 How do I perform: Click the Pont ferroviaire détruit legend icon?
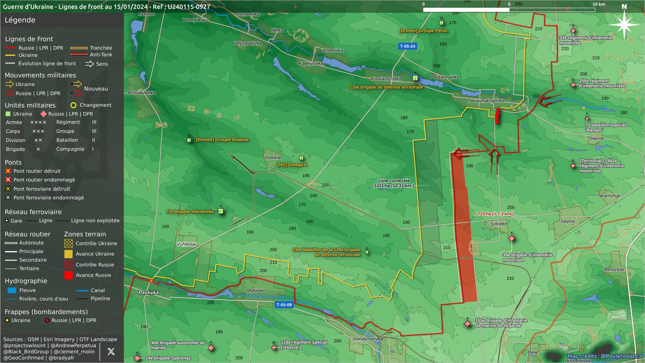coord(8,189)
